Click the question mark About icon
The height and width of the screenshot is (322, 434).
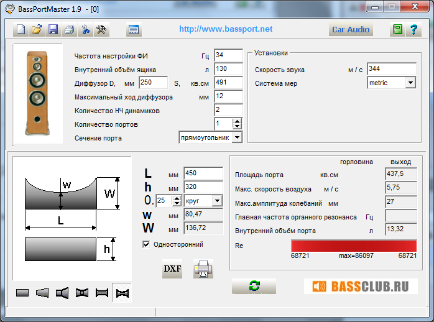click(x=413, y=29)
